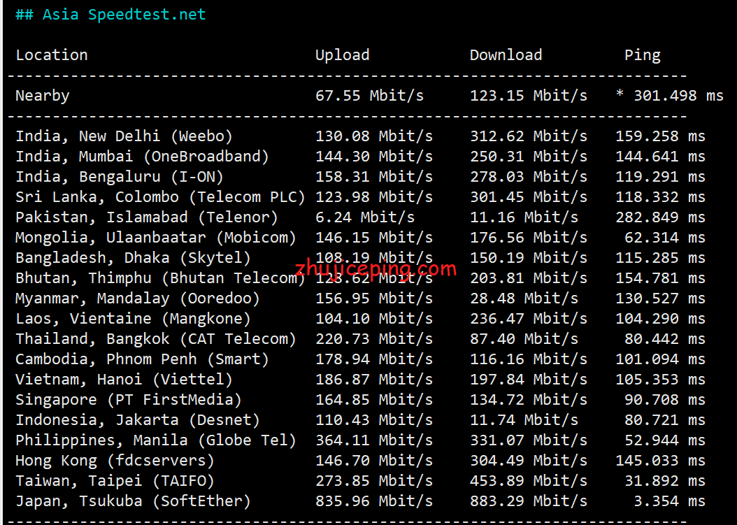Click 'Pakistan, Islamabad (Telenor)' location
Image resolution: width=737 pixels, height=525 pixels.
click(147, 217)
